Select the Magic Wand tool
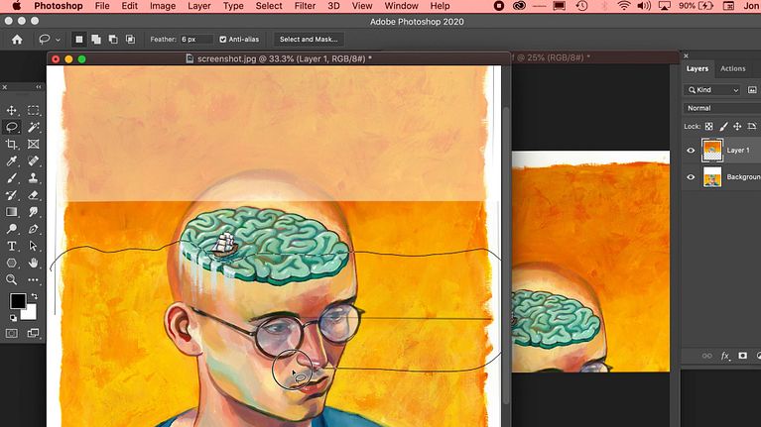 coord(34,127)
